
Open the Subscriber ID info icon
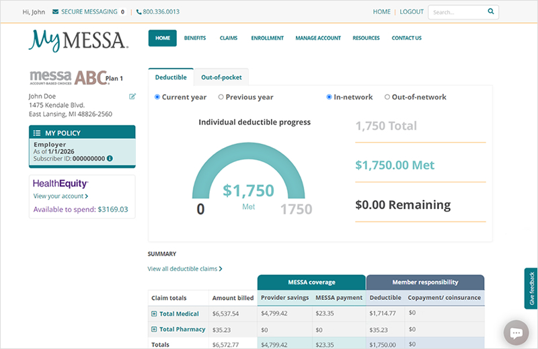110,159
